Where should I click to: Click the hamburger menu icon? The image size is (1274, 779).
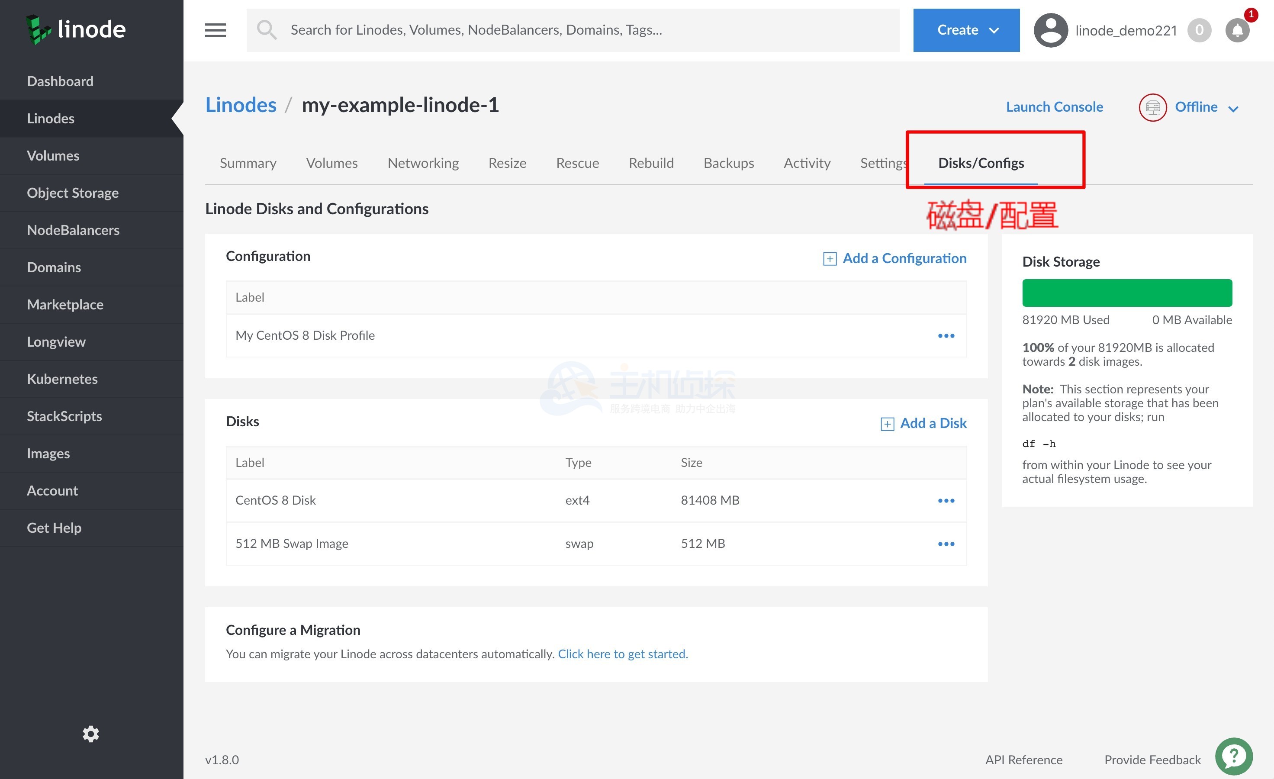[215, 30]
